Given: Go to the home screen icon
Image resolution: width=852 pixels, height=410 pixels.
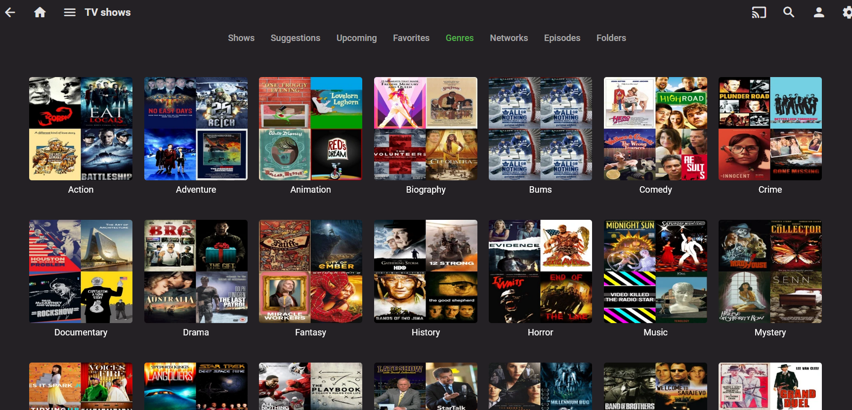Looking at the screenshot, I should click(40, 12).
